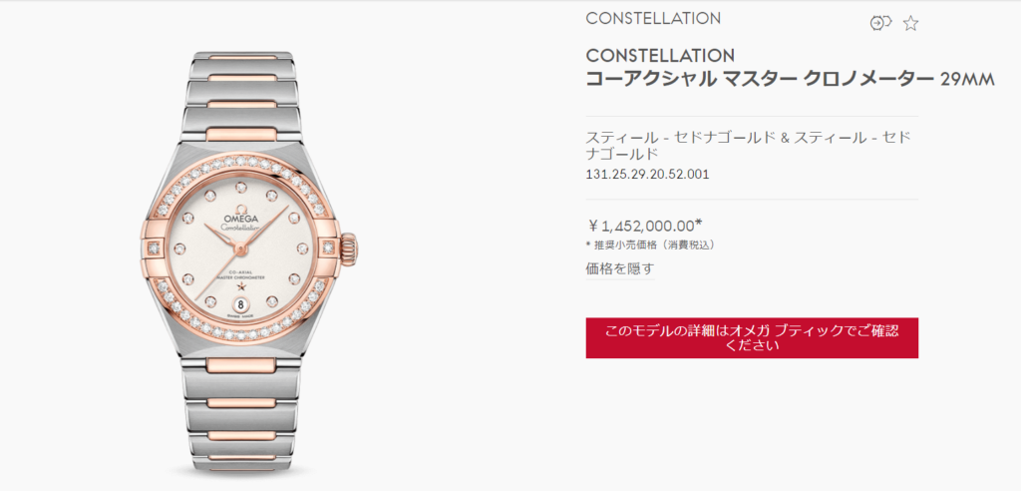
Task: Click the bold CONSTELLATION collection heading
Action: point(660,55)
